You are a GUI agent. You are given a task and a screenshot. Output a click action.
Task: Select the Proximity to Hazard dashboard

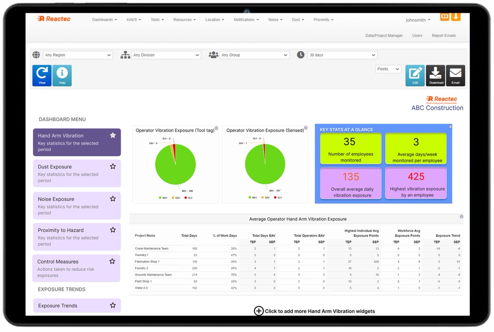click(77, 237)
